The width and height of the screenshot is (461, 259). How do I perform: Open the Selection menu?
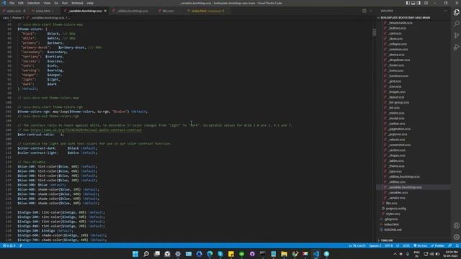[x=34, y=3]
